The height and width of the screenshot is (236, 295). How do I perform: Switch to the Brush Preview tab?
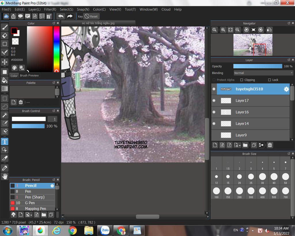point(29,75)
